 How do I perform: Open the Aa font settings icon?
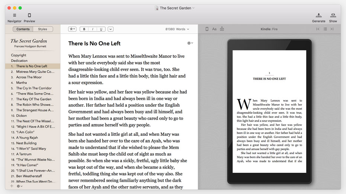[214, 29]
